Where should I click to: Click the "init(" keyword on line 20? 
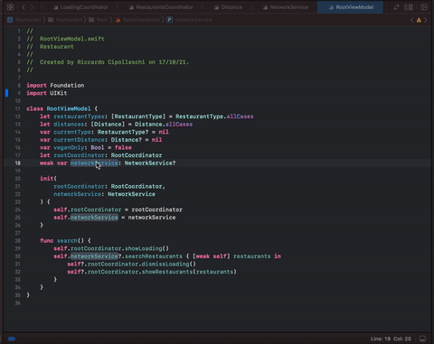[48, 179]
